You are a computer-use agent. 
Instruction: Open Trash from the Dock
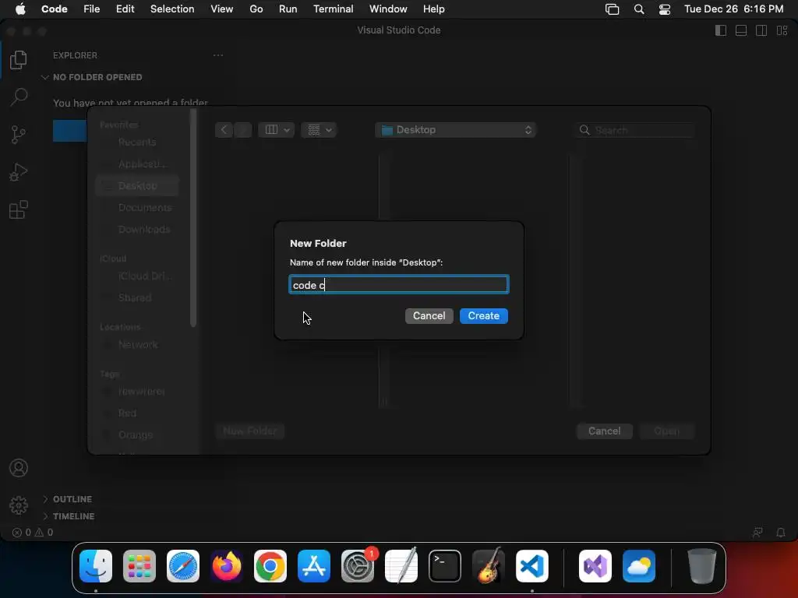click(x=702, y=566)
